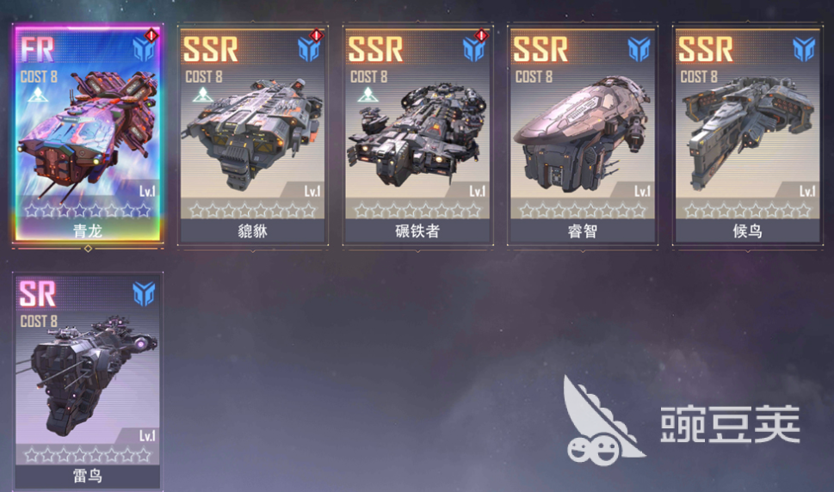Click the upgrade arrow icon on 貔貅 card
This screenshot has width=834, height=492.
202,95
